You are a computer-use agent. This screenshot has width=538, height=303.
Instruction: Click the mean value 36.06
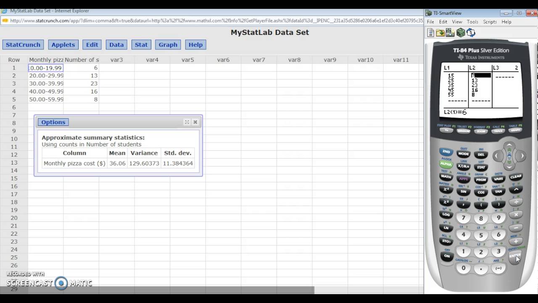click(117, 163)
